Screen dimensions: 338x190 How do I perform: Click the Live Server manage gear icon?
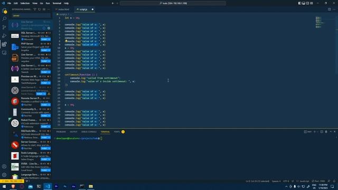[49, 28]
